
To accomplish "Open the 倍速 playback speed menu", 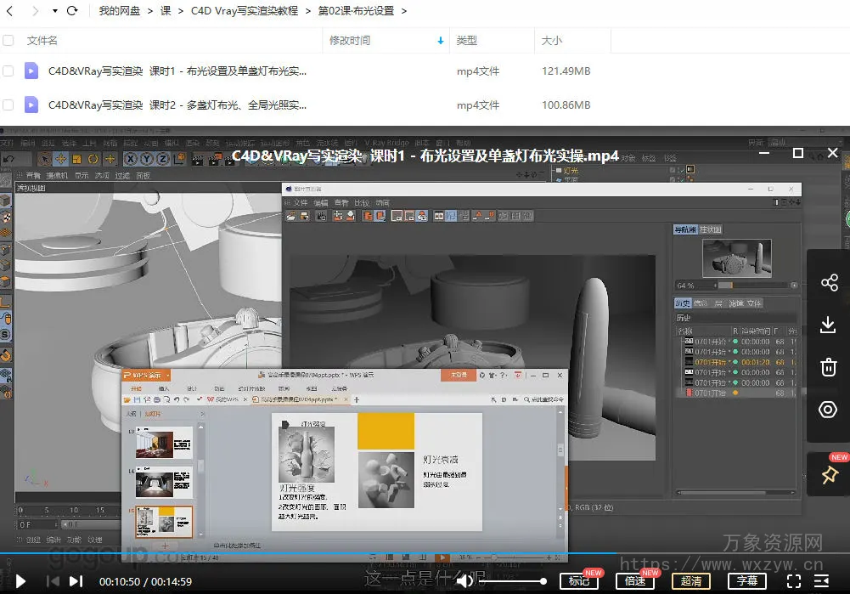I will (x=634, y=581).
